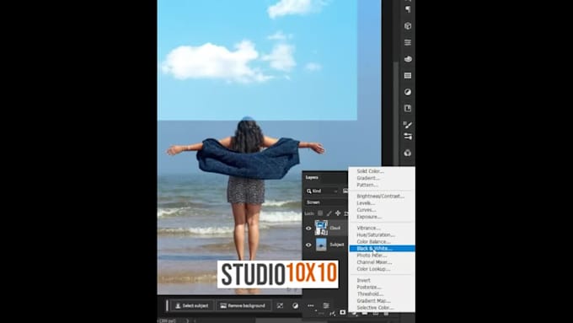
Task: Click adjustment layer icon in contextual task bar
Action: [x=295, y=305]
